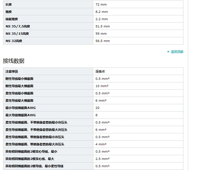Click the 接线数据 section heading
The image size is (198, 170).
coord(14,61)
